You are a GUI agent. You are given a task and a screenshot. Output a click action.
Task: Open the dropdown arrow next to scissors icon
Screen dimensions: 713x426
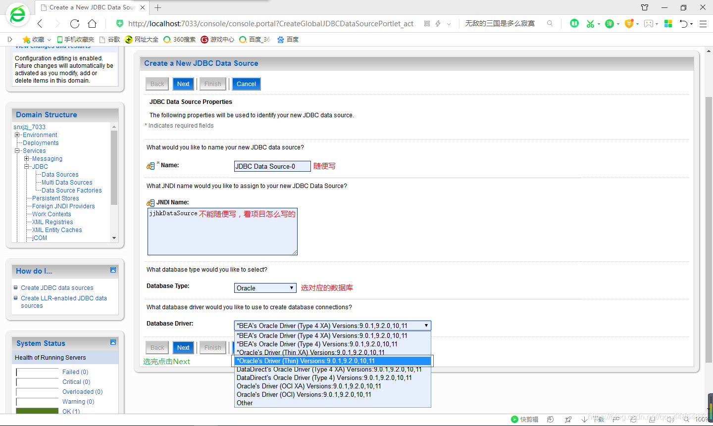tap(599, 24)
